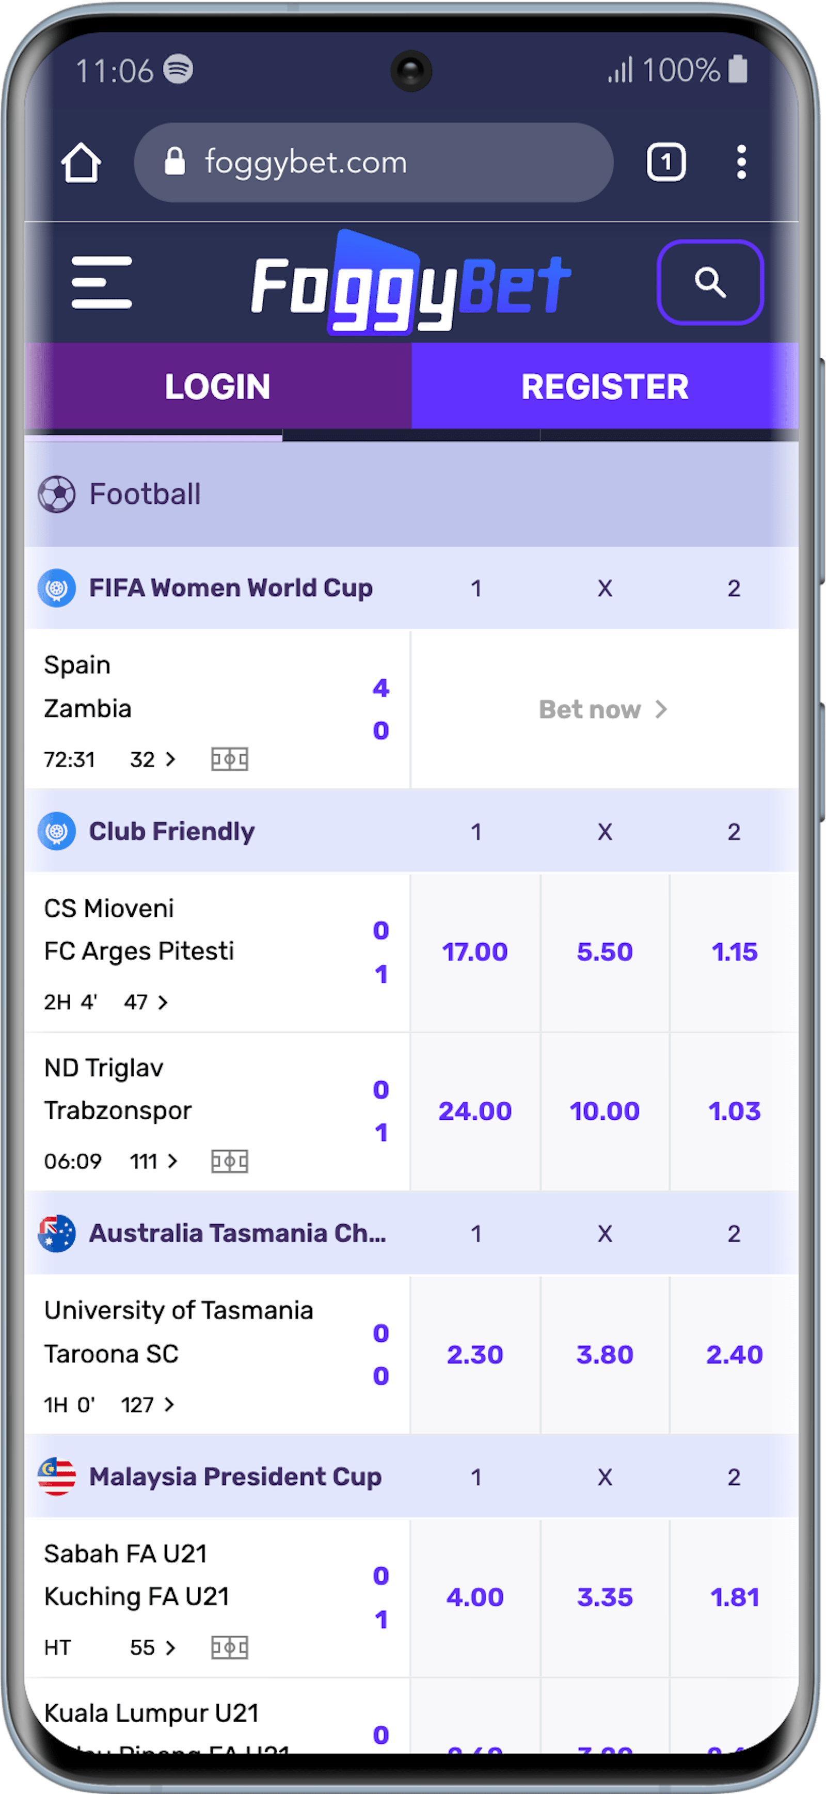The height and width of the screenshot is (1794, 826).
Task: Tap the browser home icon
Action: pyautogui.click(x=82, y=163)
